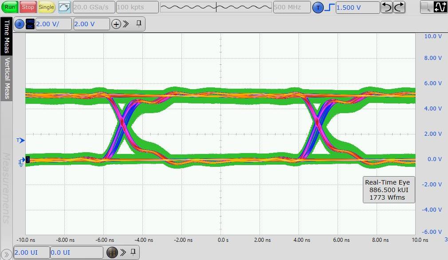Expand the bottom-left results panel chevron
448x260 pixels.
point(6,254)
